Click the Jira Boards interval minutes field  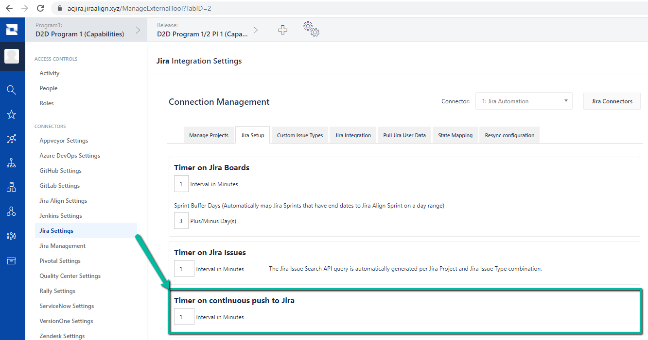[x=181, y=184]
